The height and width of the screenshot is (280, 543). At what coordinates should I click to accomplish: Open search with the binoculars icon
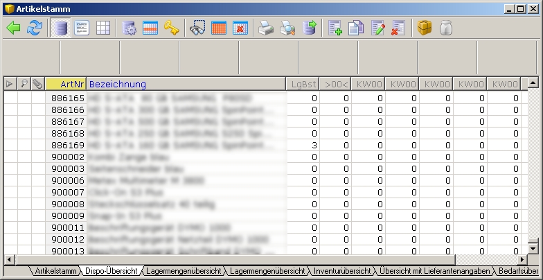click(x=198, y=28)
